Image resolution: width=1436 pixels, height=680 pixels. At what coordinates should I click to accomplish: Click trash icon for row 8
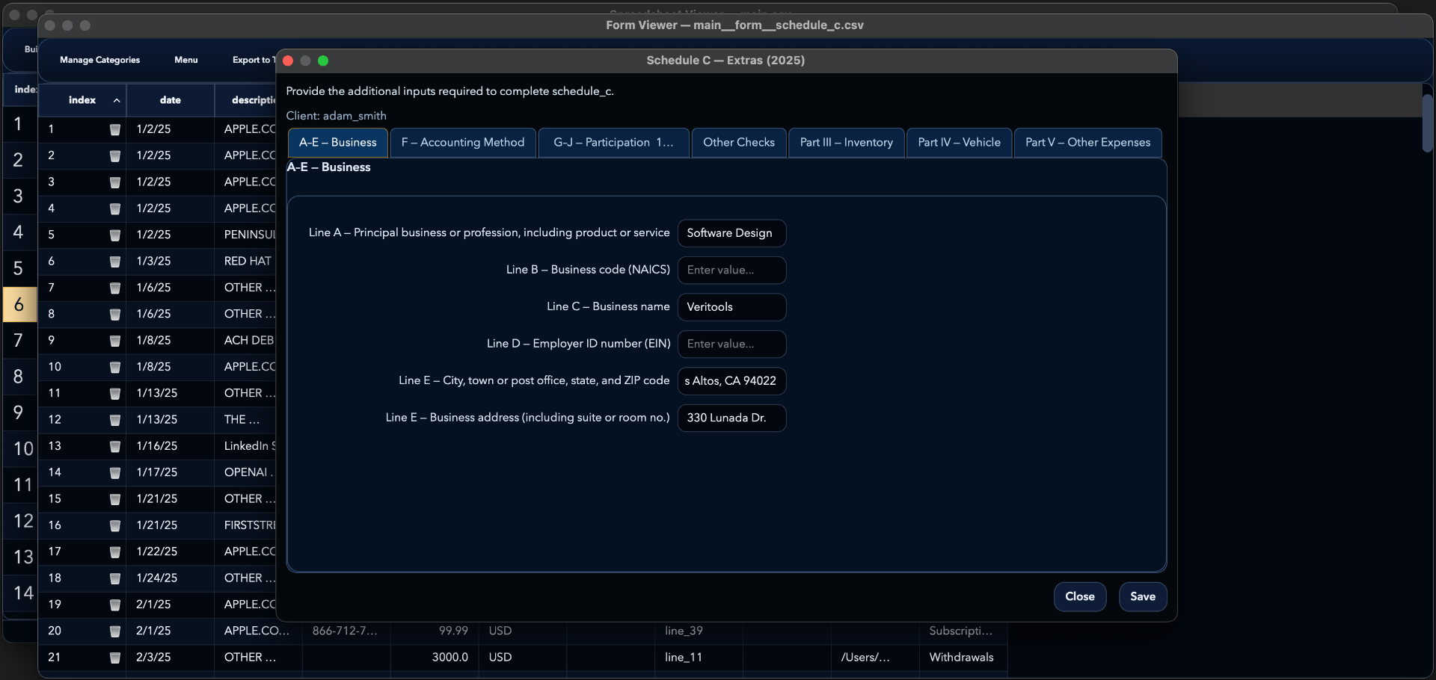click(115, 314)
